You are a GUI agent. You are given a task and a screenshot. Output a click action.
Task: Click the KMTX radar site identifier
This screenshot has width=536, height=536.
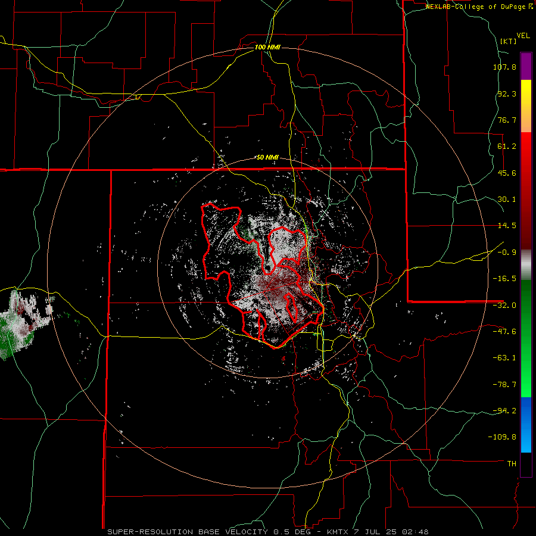(337, 532)
